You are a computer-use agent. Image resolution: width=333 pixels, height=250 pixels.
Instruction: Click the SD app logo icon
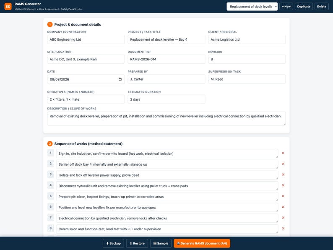8,6
